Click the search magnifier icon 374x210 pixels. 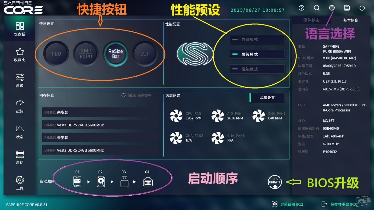pos(317,8)
